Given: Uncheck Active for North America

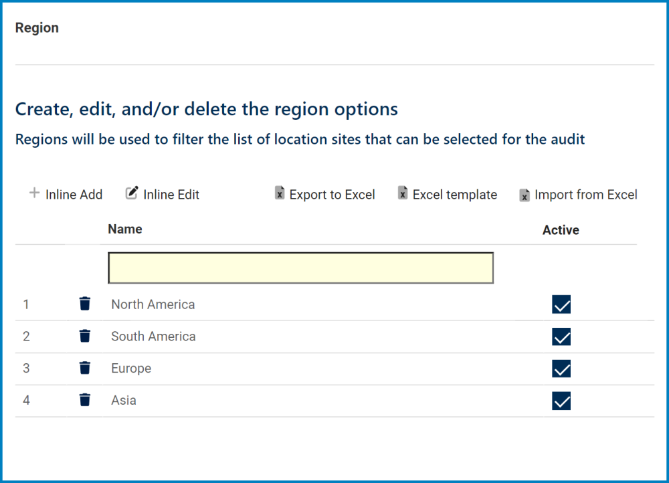Looking at the screenshot, I should click(561, 304).
